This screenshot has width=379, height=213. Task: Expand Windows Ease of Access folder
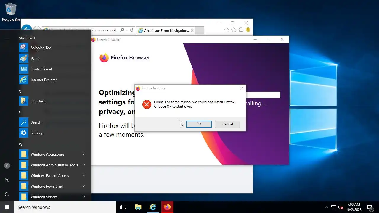[53, 175]
